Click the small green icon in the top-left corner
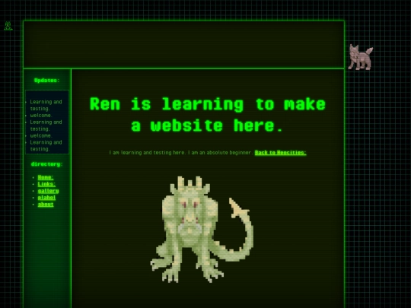This screenshot has width=411, height=308. tap(8, 26)
